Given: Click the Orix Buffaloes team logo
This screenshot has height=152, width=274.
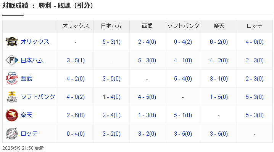Looking at the screenshot, I should click(11, 41).
